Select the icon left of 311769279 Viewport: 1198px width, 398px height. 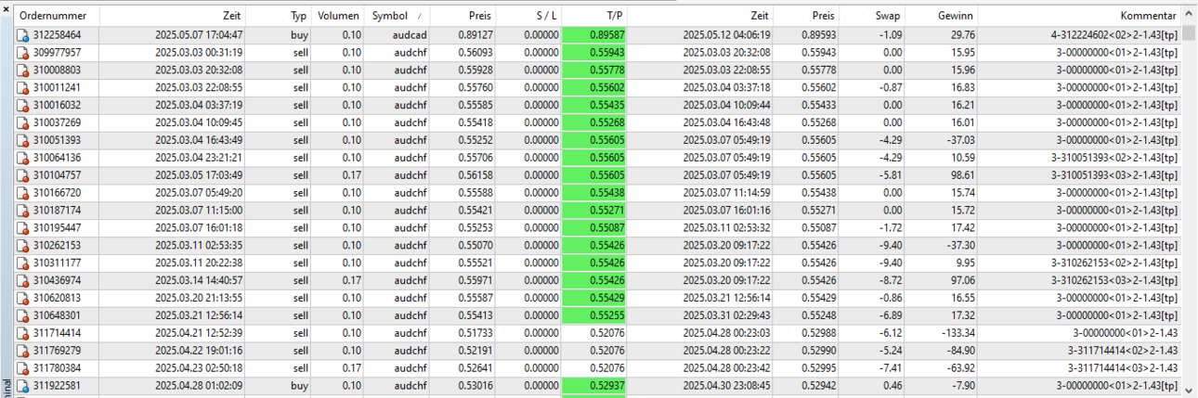pos(22,351)
